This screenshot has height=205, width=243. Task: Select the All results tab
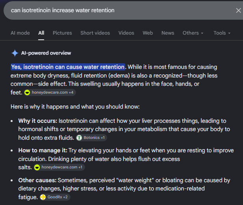coord(41,33)
